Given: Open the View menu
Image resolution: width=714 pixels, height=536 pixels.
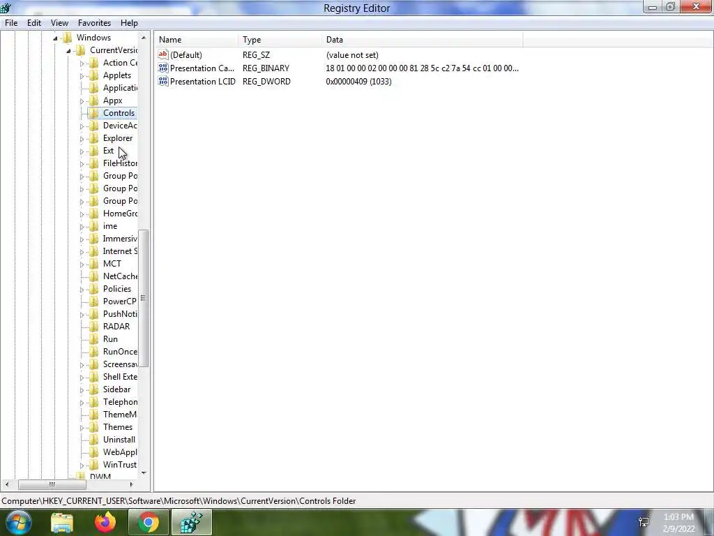Looking at the screenshot, I should click(x=59, y=23).
